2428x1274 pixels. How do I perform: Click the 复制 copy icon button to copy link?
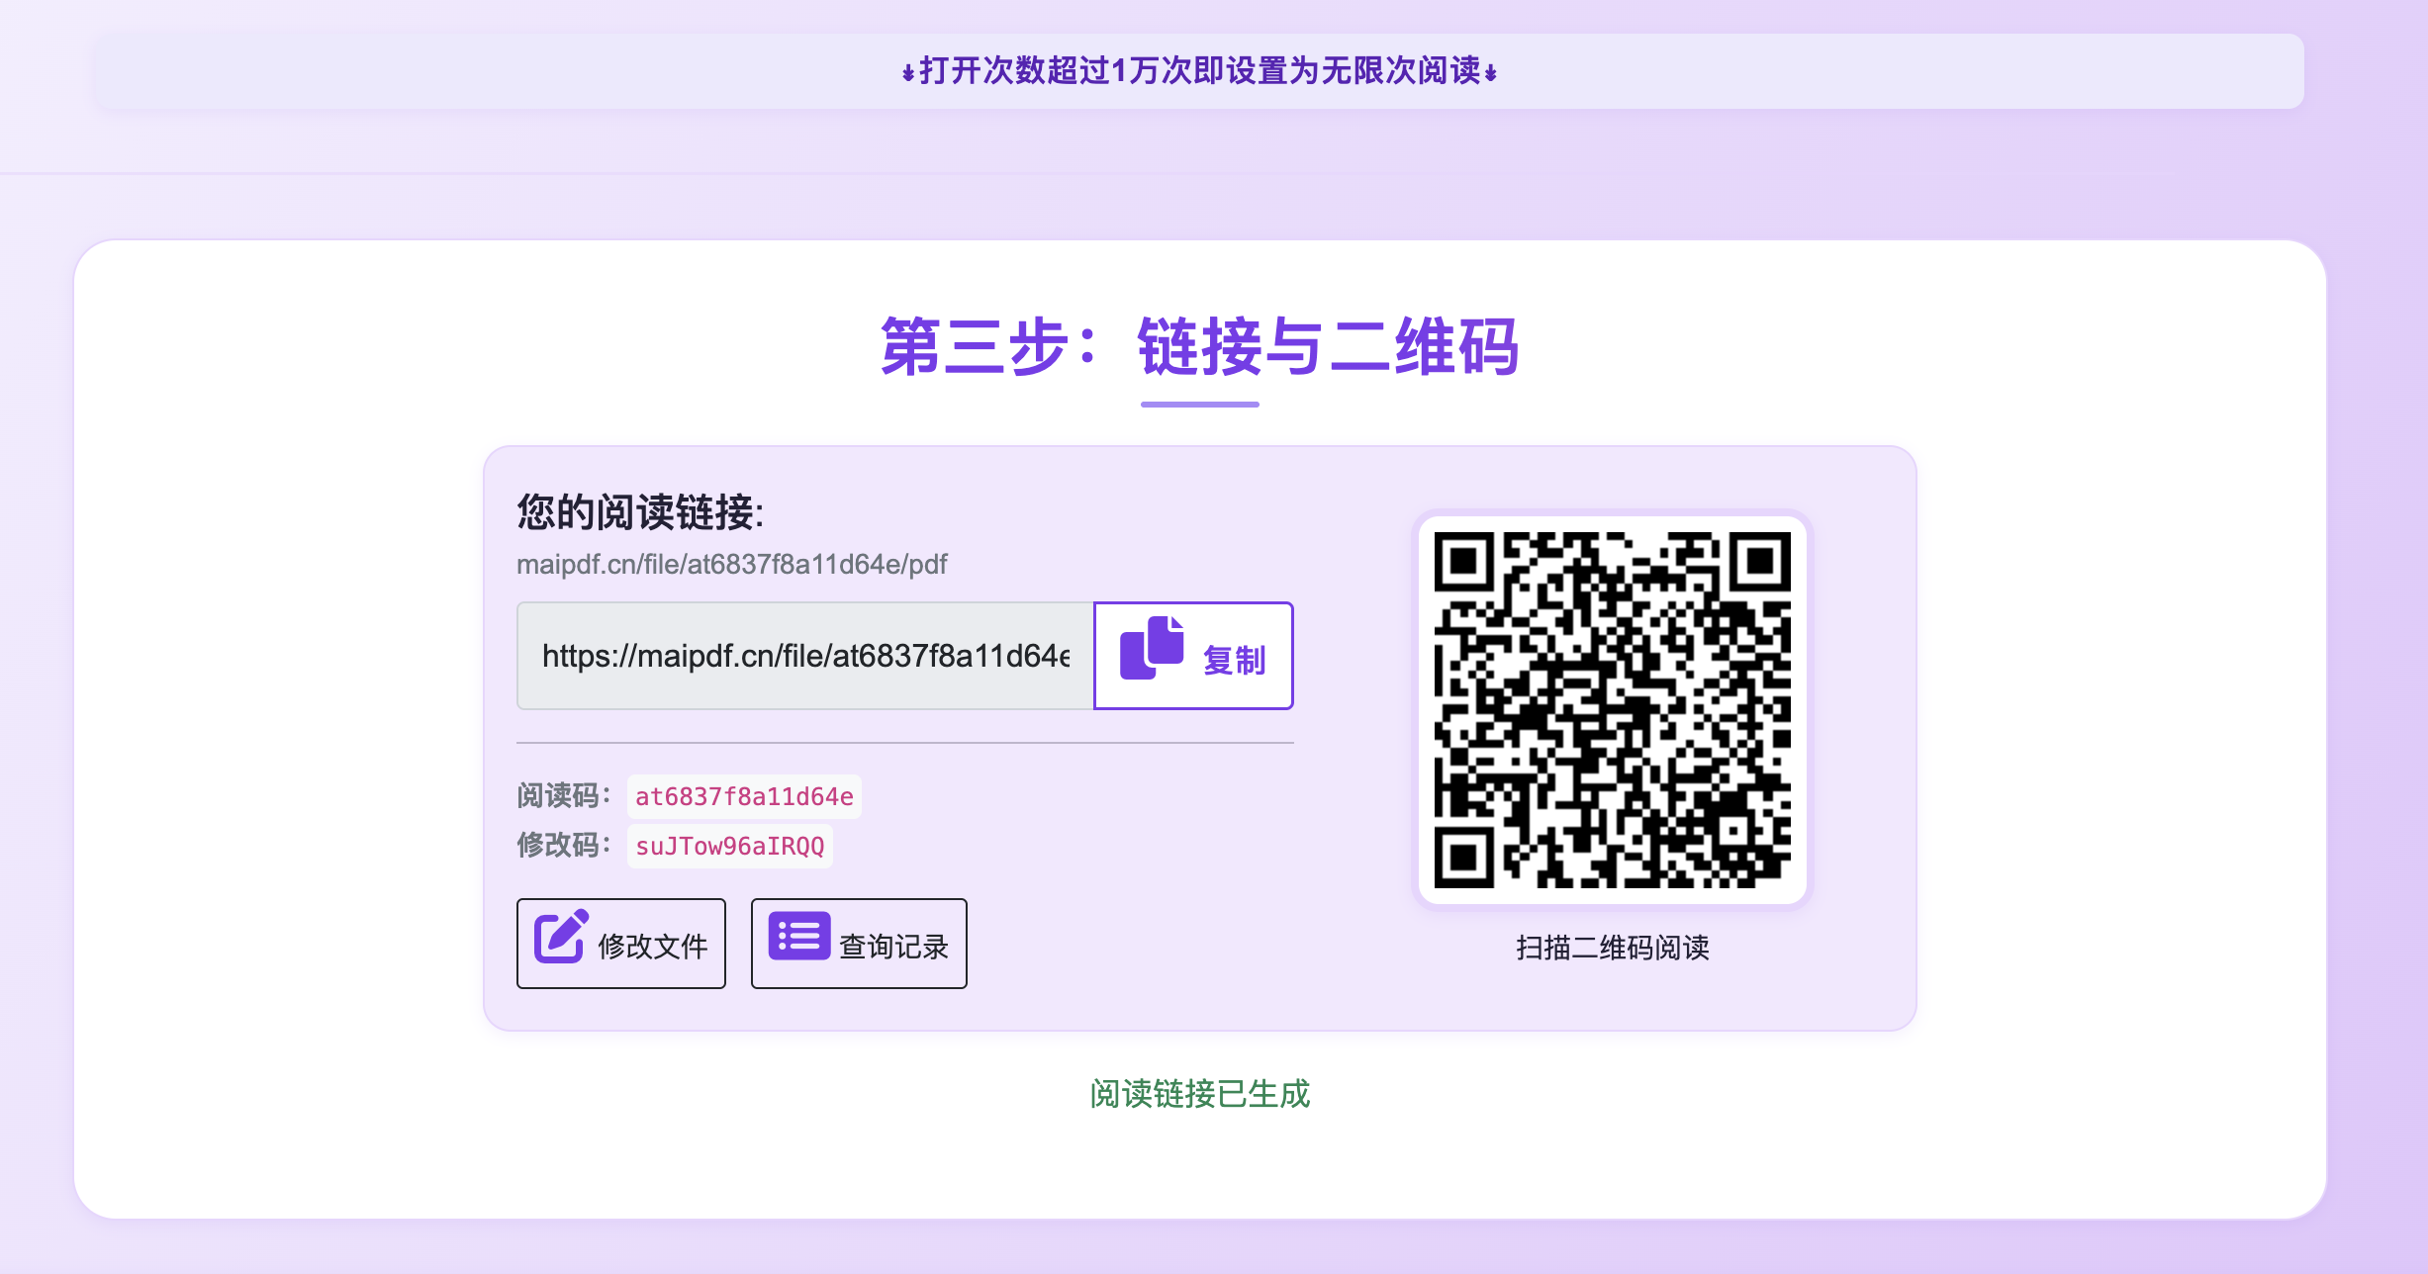click(1192, 656)
